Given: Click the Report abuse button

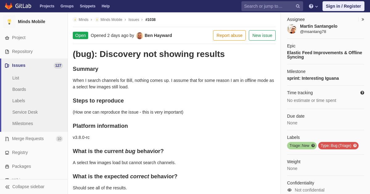Looking at the screenshot, I should [x=229, y=35].
